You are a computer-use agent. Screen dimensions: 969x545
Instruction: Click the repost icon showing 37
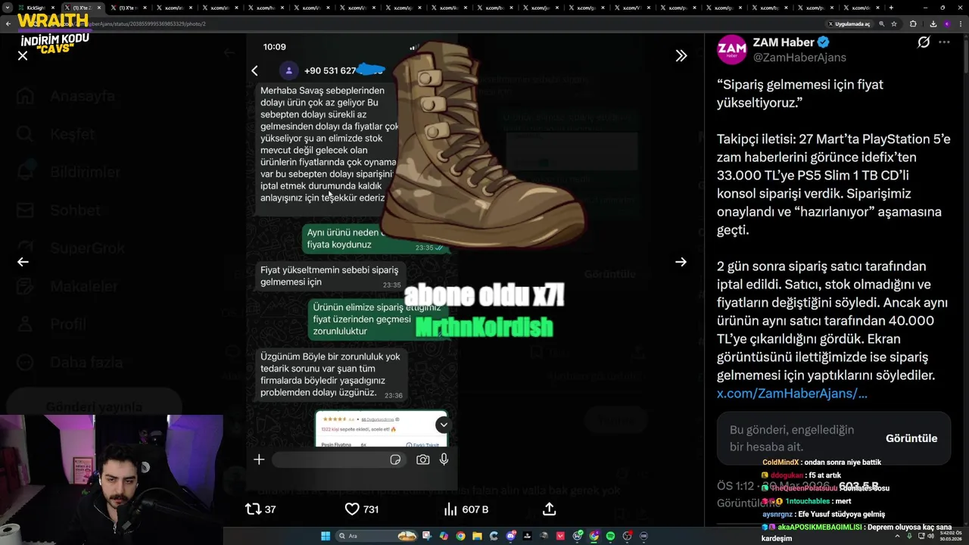pos(253,509)
